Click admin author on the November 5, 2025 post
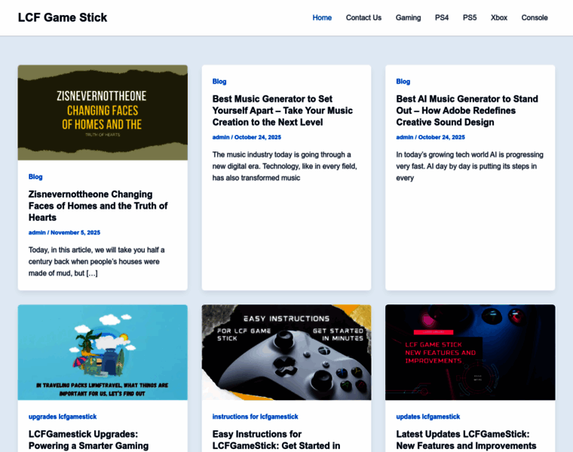This screenshot has height=452, width=573. [37, 233]
